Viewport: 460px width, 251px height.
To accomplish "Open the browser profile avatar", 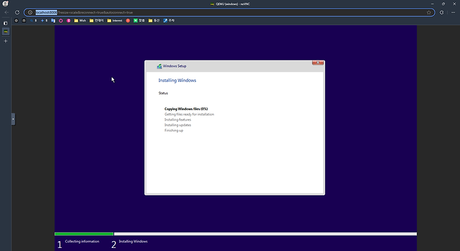I will (x=6, y=4).
